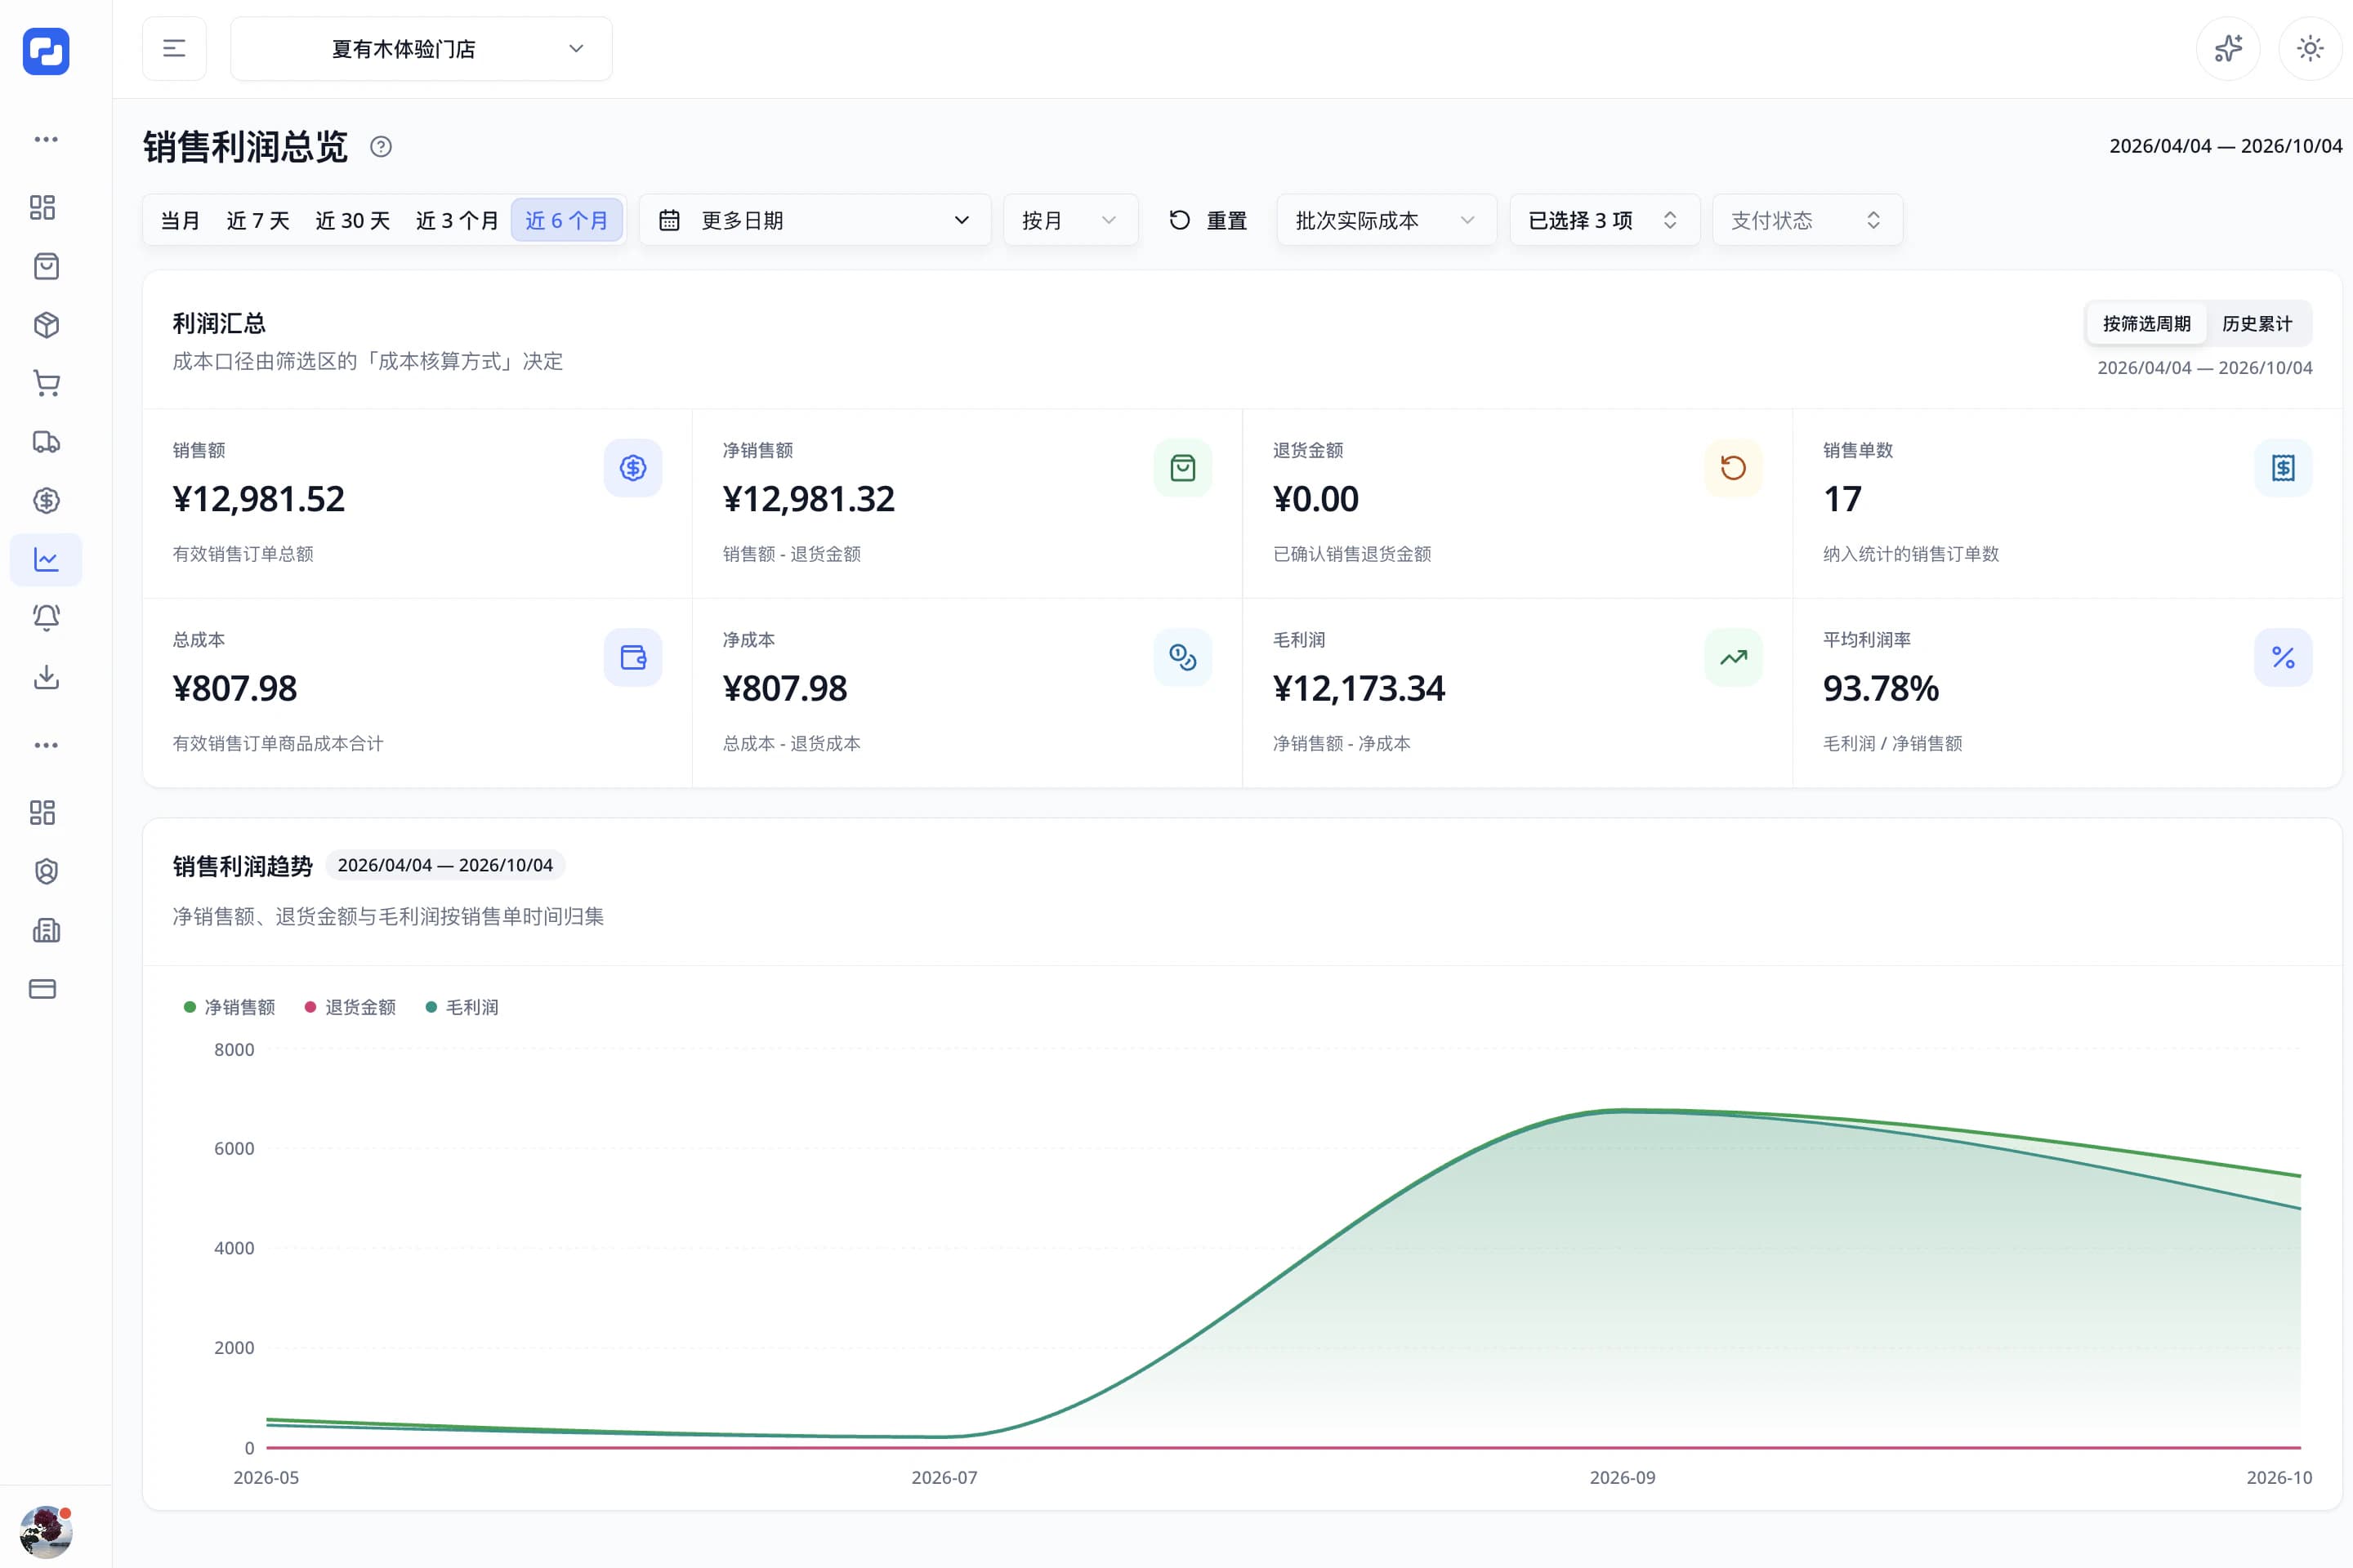Toggle 毛利润 series in the chart legend
Viewport: 2353px width, 1568px height.
pos(462,1007)
